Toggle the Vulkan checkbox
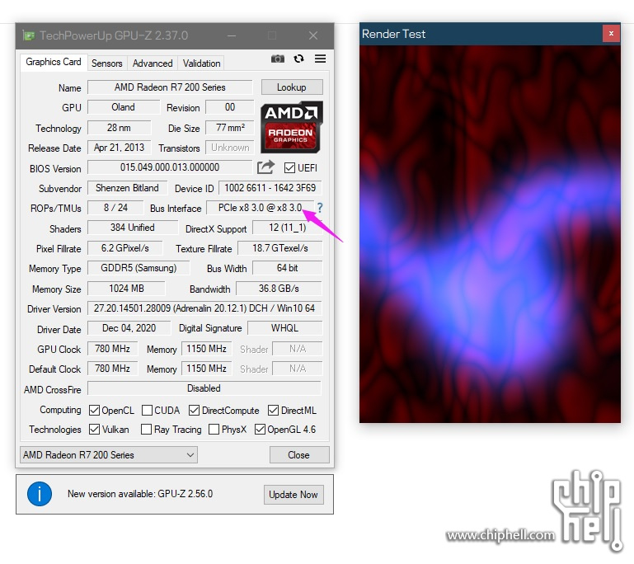 click(x=94, y=430)
